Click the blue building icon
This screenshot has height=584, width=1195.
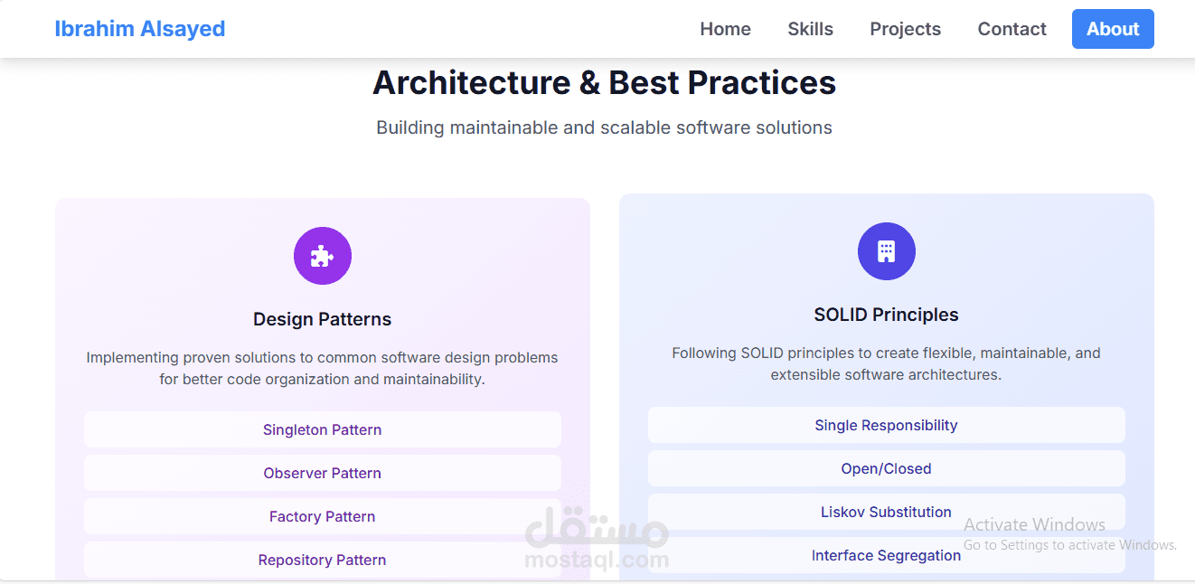click(x=887, y=251)
